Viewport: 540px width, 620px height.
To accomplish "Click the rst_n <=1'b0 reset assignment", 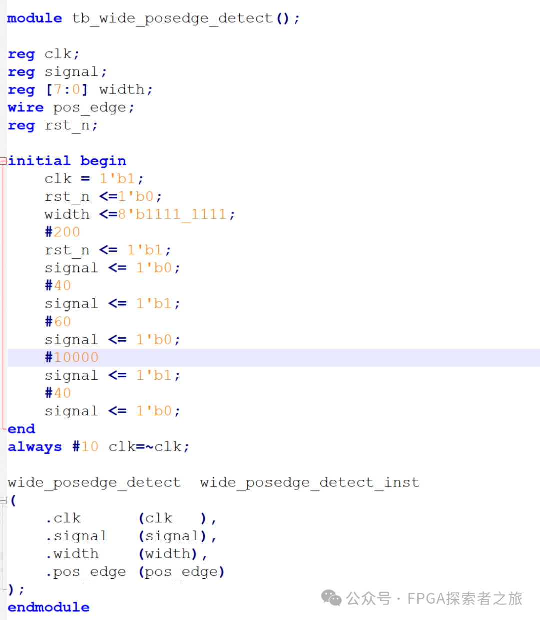I will (103, 197).
